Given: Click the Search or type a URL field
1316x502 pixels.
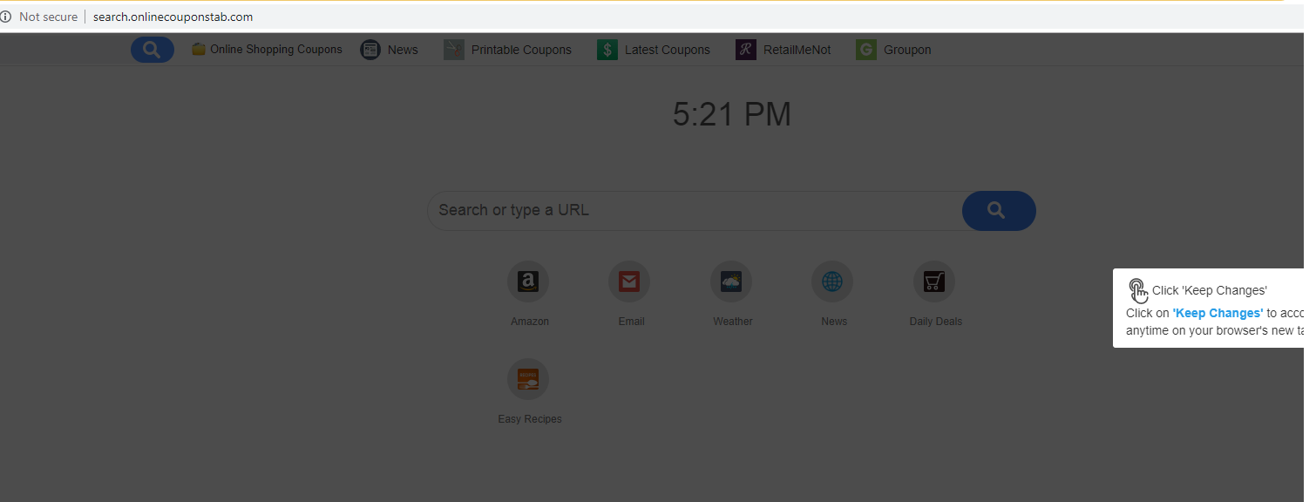Looking at the screenshot, I should tap(695, 211).
